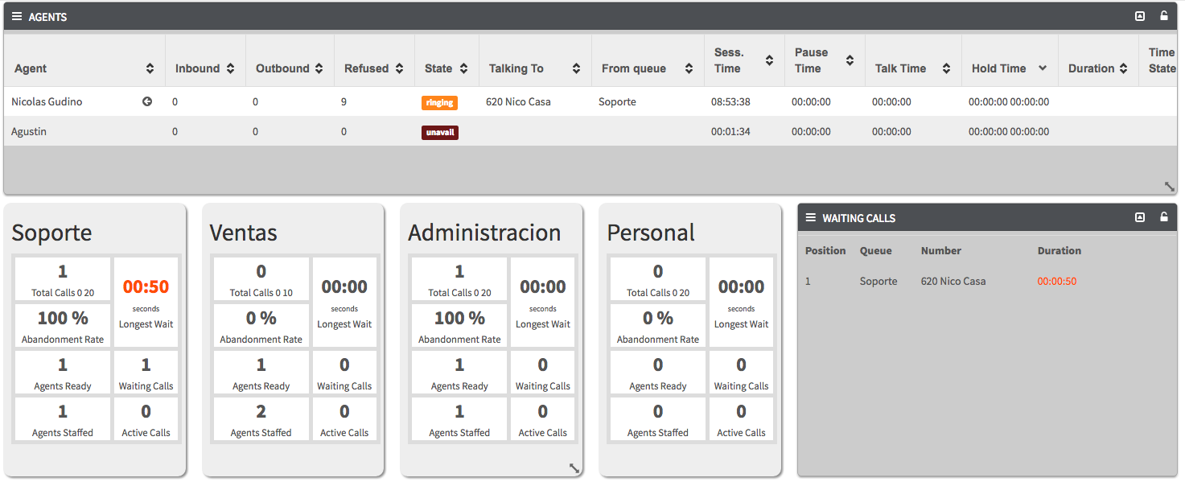Image resolution: width=1185 pixels, height=482 pixels.
Task: Click the orange ringing status badge
Action: click(x=439, y=103)
